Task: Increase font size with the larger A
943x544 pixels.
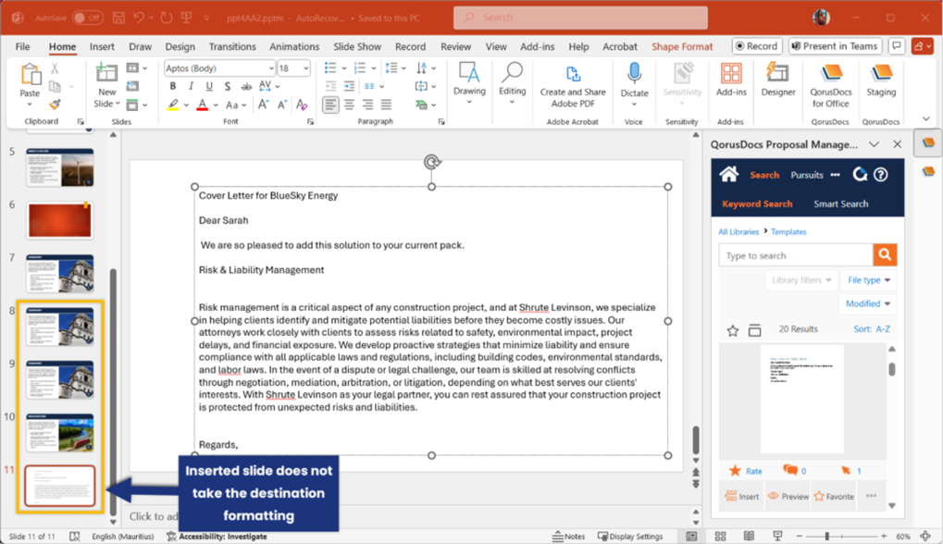Action: [x=263, y=105]
